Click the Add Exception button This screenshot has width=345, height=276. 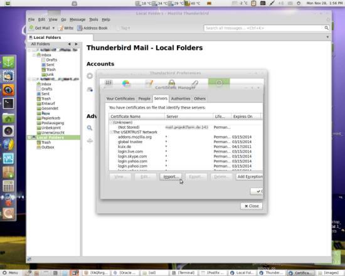pyautogui.click(x=249, y=177)
